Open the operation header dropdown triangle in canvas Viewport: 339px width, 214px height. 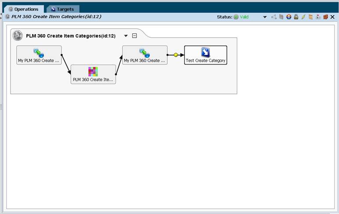[x=126, y=36]
